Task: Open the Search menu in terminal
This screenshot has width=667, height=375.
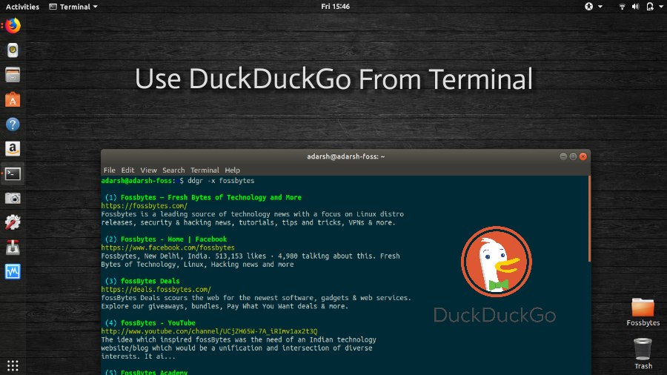Action: [x=173, y=170]
